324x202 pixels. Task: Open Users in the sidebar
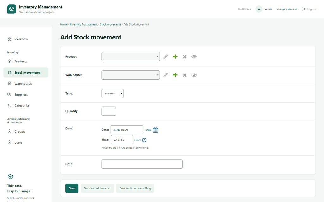(x=26, y=142)
